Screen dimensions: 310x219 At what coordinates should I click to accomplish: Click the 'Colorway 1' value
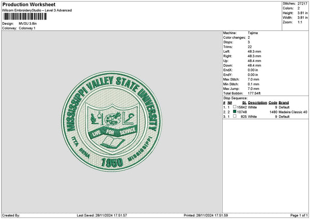click(x=27, y=28)
